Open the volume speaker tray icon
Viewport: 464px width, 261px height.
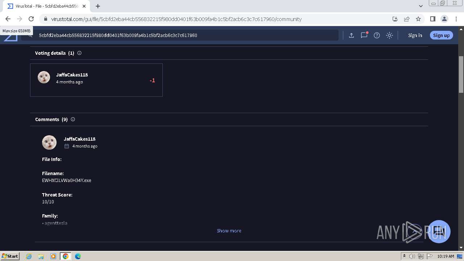tap(412, 256)
